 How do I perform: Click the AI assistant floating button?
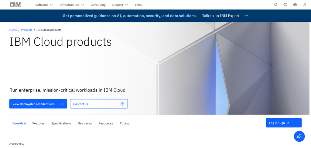tap(299, 136)
